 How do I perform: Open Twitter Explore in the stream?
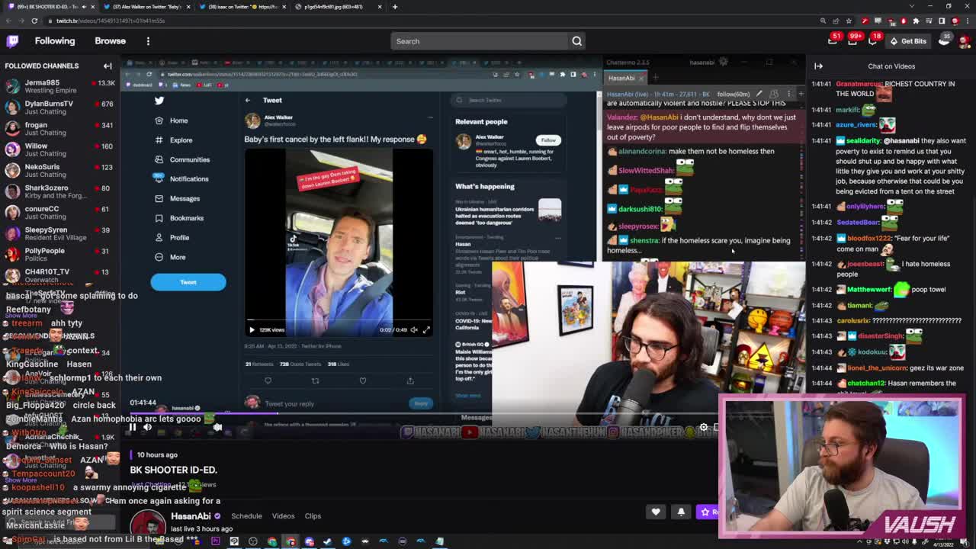coord(174,140)
